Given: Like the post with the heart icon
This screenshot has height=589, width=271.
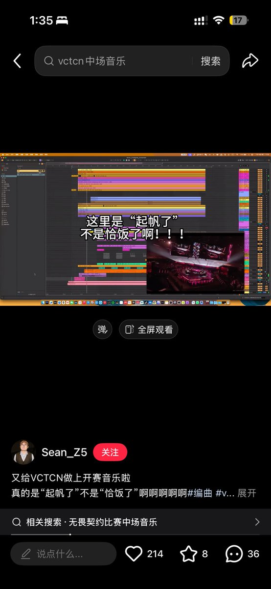Looking at the screenshot, I should tap(134, 554).
